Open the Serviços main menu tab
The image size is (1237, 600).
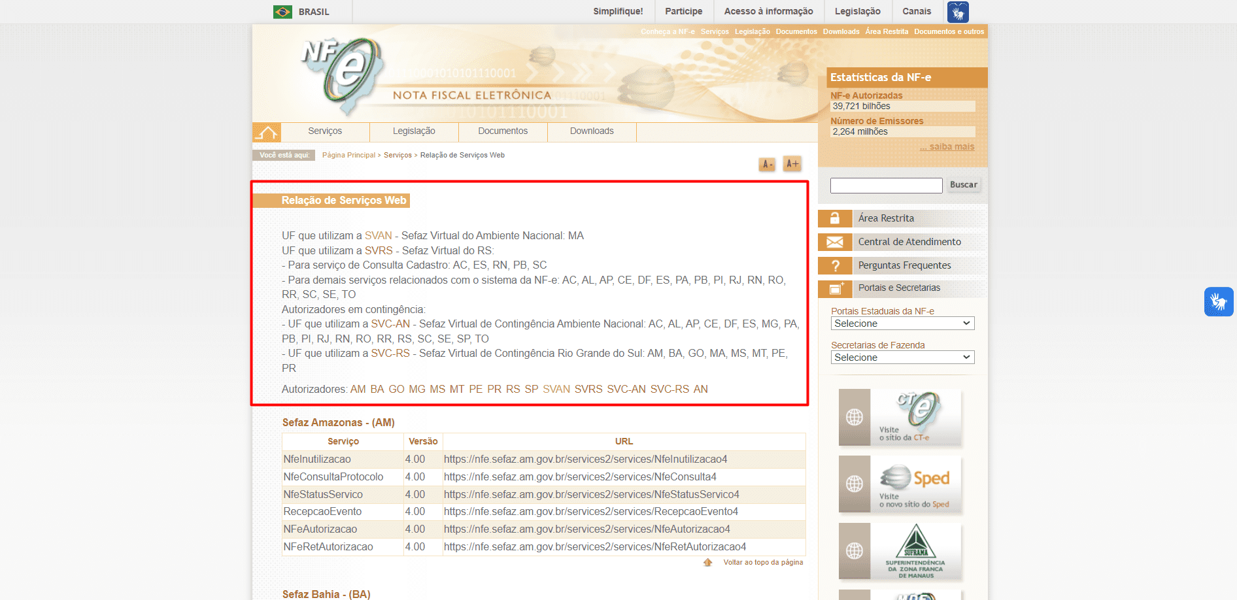pos(325,131)
